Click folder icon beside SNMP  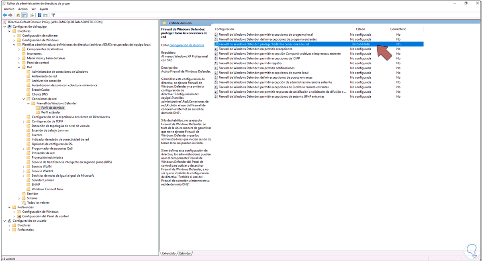(29, 184)
